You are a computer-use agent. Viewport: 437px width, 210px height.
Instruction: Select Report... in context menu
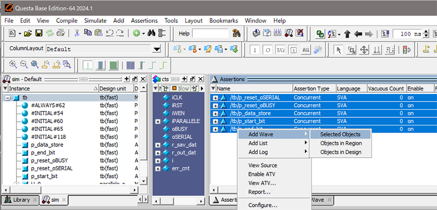click(x=259, y=192)
